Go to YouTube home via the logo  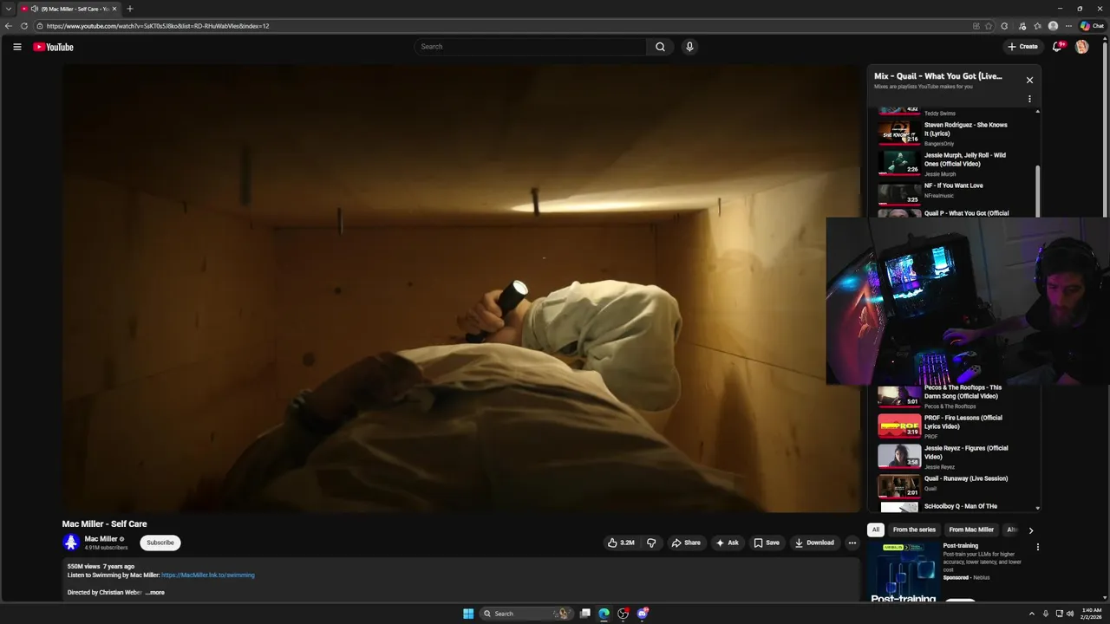pyautogui.click(x=54, y=47)
